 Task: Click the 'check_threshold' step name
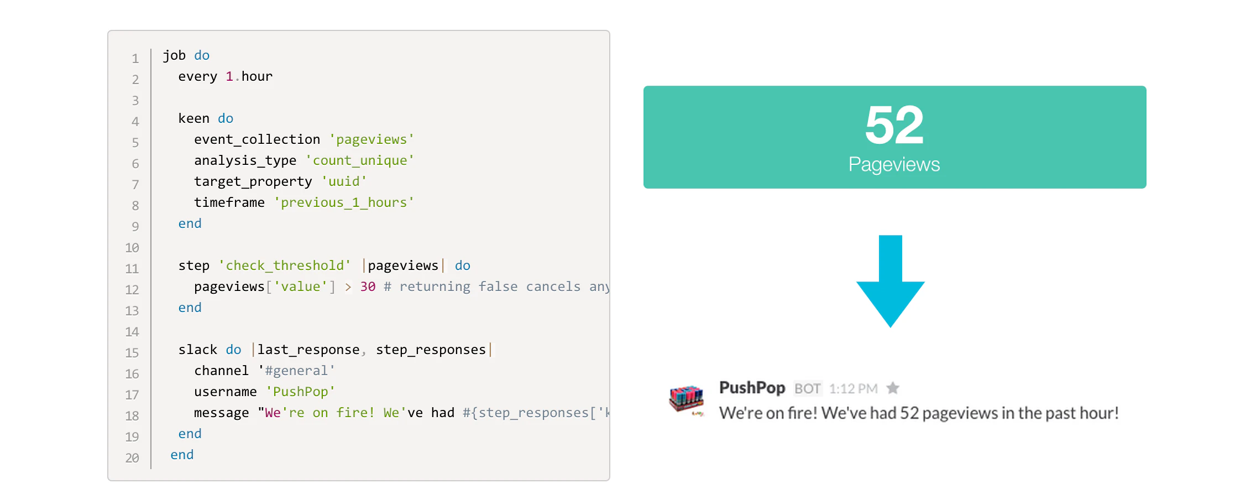click(285, 266)
